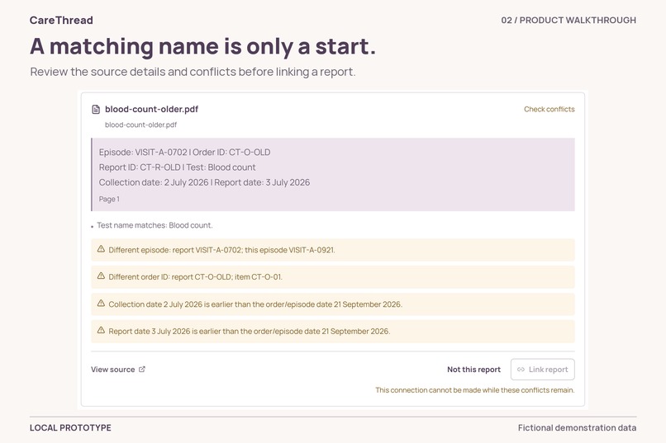Image resolution: width=666 pixels, height=443 pixels.
Task: Click the conflicts remain notice text
Action: pyautogui.click(x=475, y=390)
